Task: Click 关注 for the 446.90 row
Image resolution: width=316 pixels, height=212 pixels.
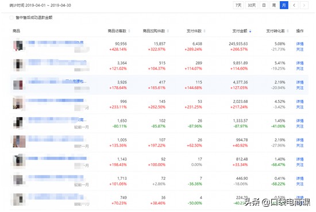Action: point(300,184)
